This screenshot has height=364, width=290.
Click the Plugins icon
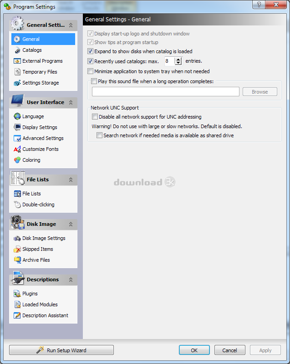(17, 294)
